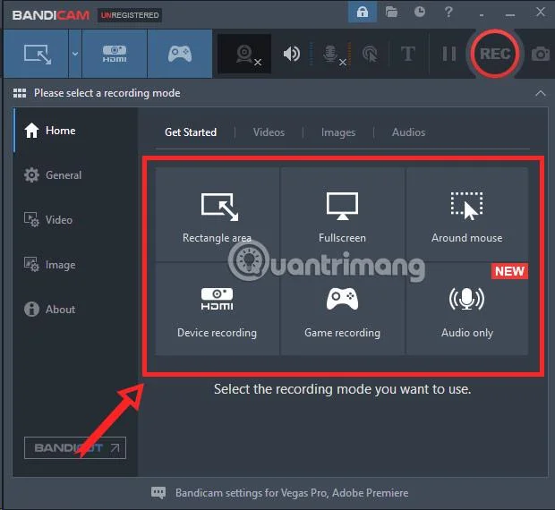
Task: Click the chat bubble icon in footer
Action: coord(158,493)
